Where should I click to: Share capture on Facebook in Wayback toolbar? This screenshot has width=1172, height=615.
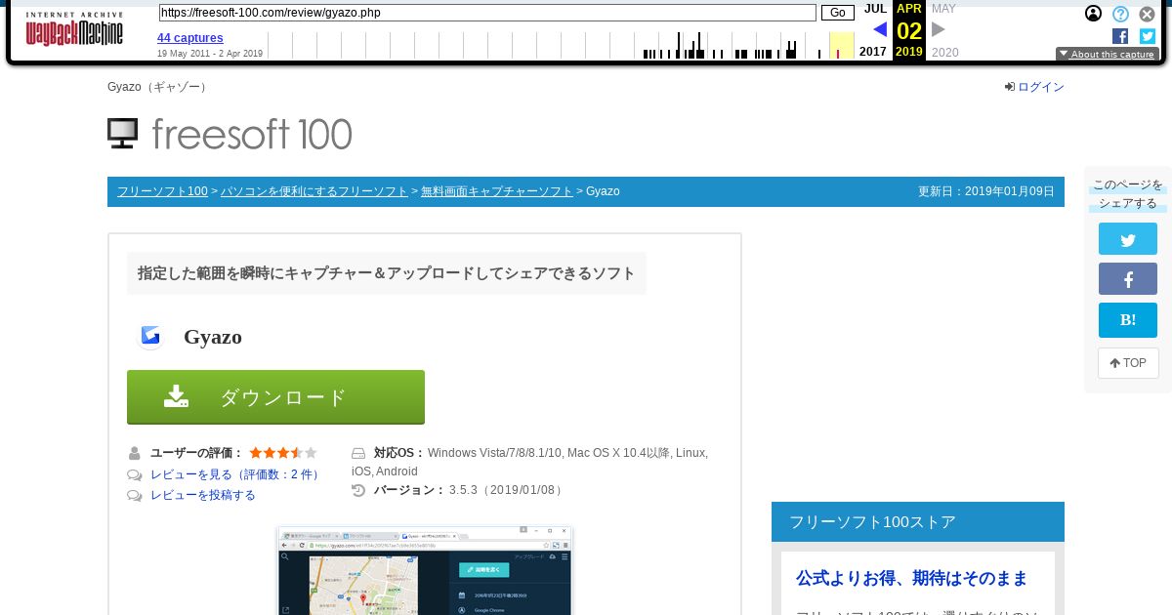click(x=1120, y=36)
